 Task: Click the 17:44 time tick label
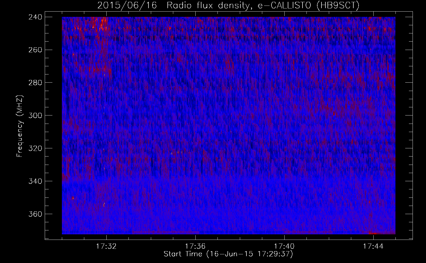point(373,246)
